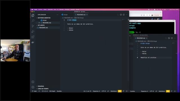Open the Explorer view in the activity bar
Viewport: 180px width, 101px height.
click(x=33, y=15)
